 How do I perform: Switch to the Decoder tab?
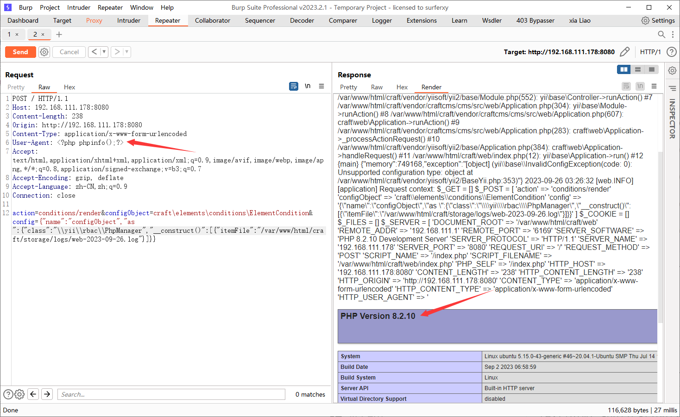(x=302, y=20)
